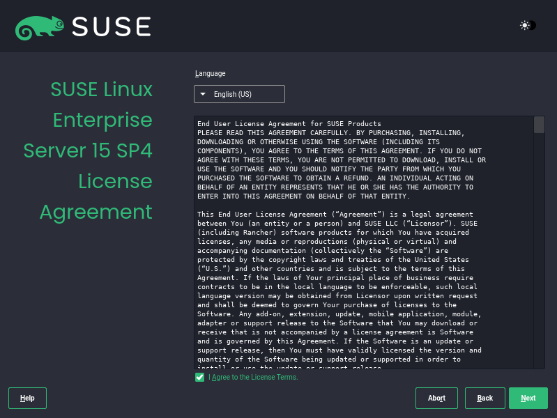Click the license text scrollbar thumb
The width and height of the screenshot is (557, 418).
coord(539,125)
